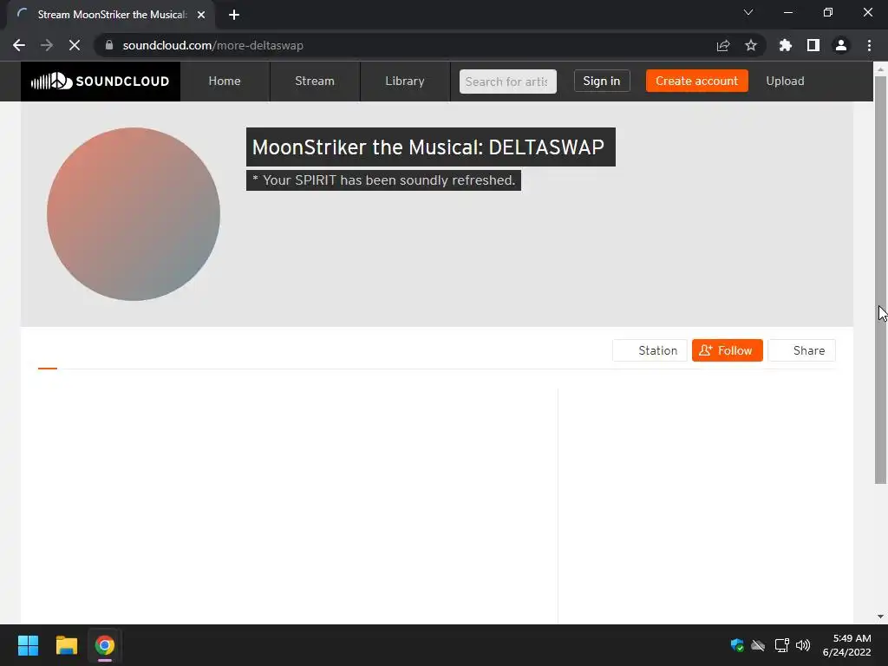Stop loading the page
This screenshot has height=666, width=888.
[x=75, y=45]
